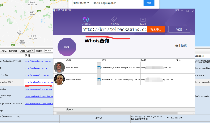Maximize the 决策人数据挖掘 window

[x=188, y=11]
